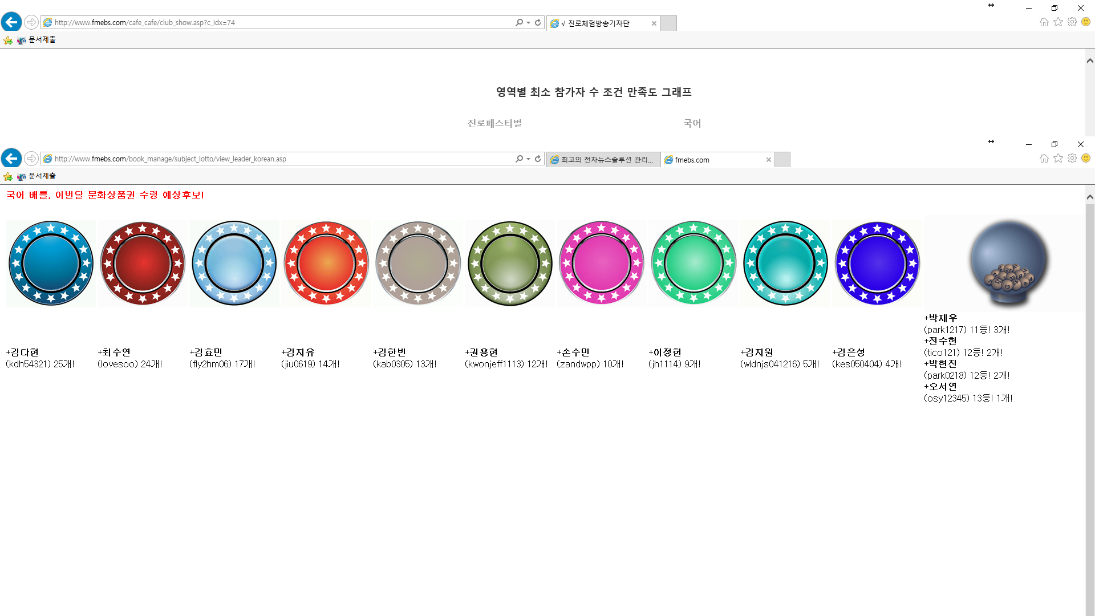The width and height of the screenshot is (1095, 616).
Task: Open Favorites star in rear window toolbar
Action: (1058, 22)
